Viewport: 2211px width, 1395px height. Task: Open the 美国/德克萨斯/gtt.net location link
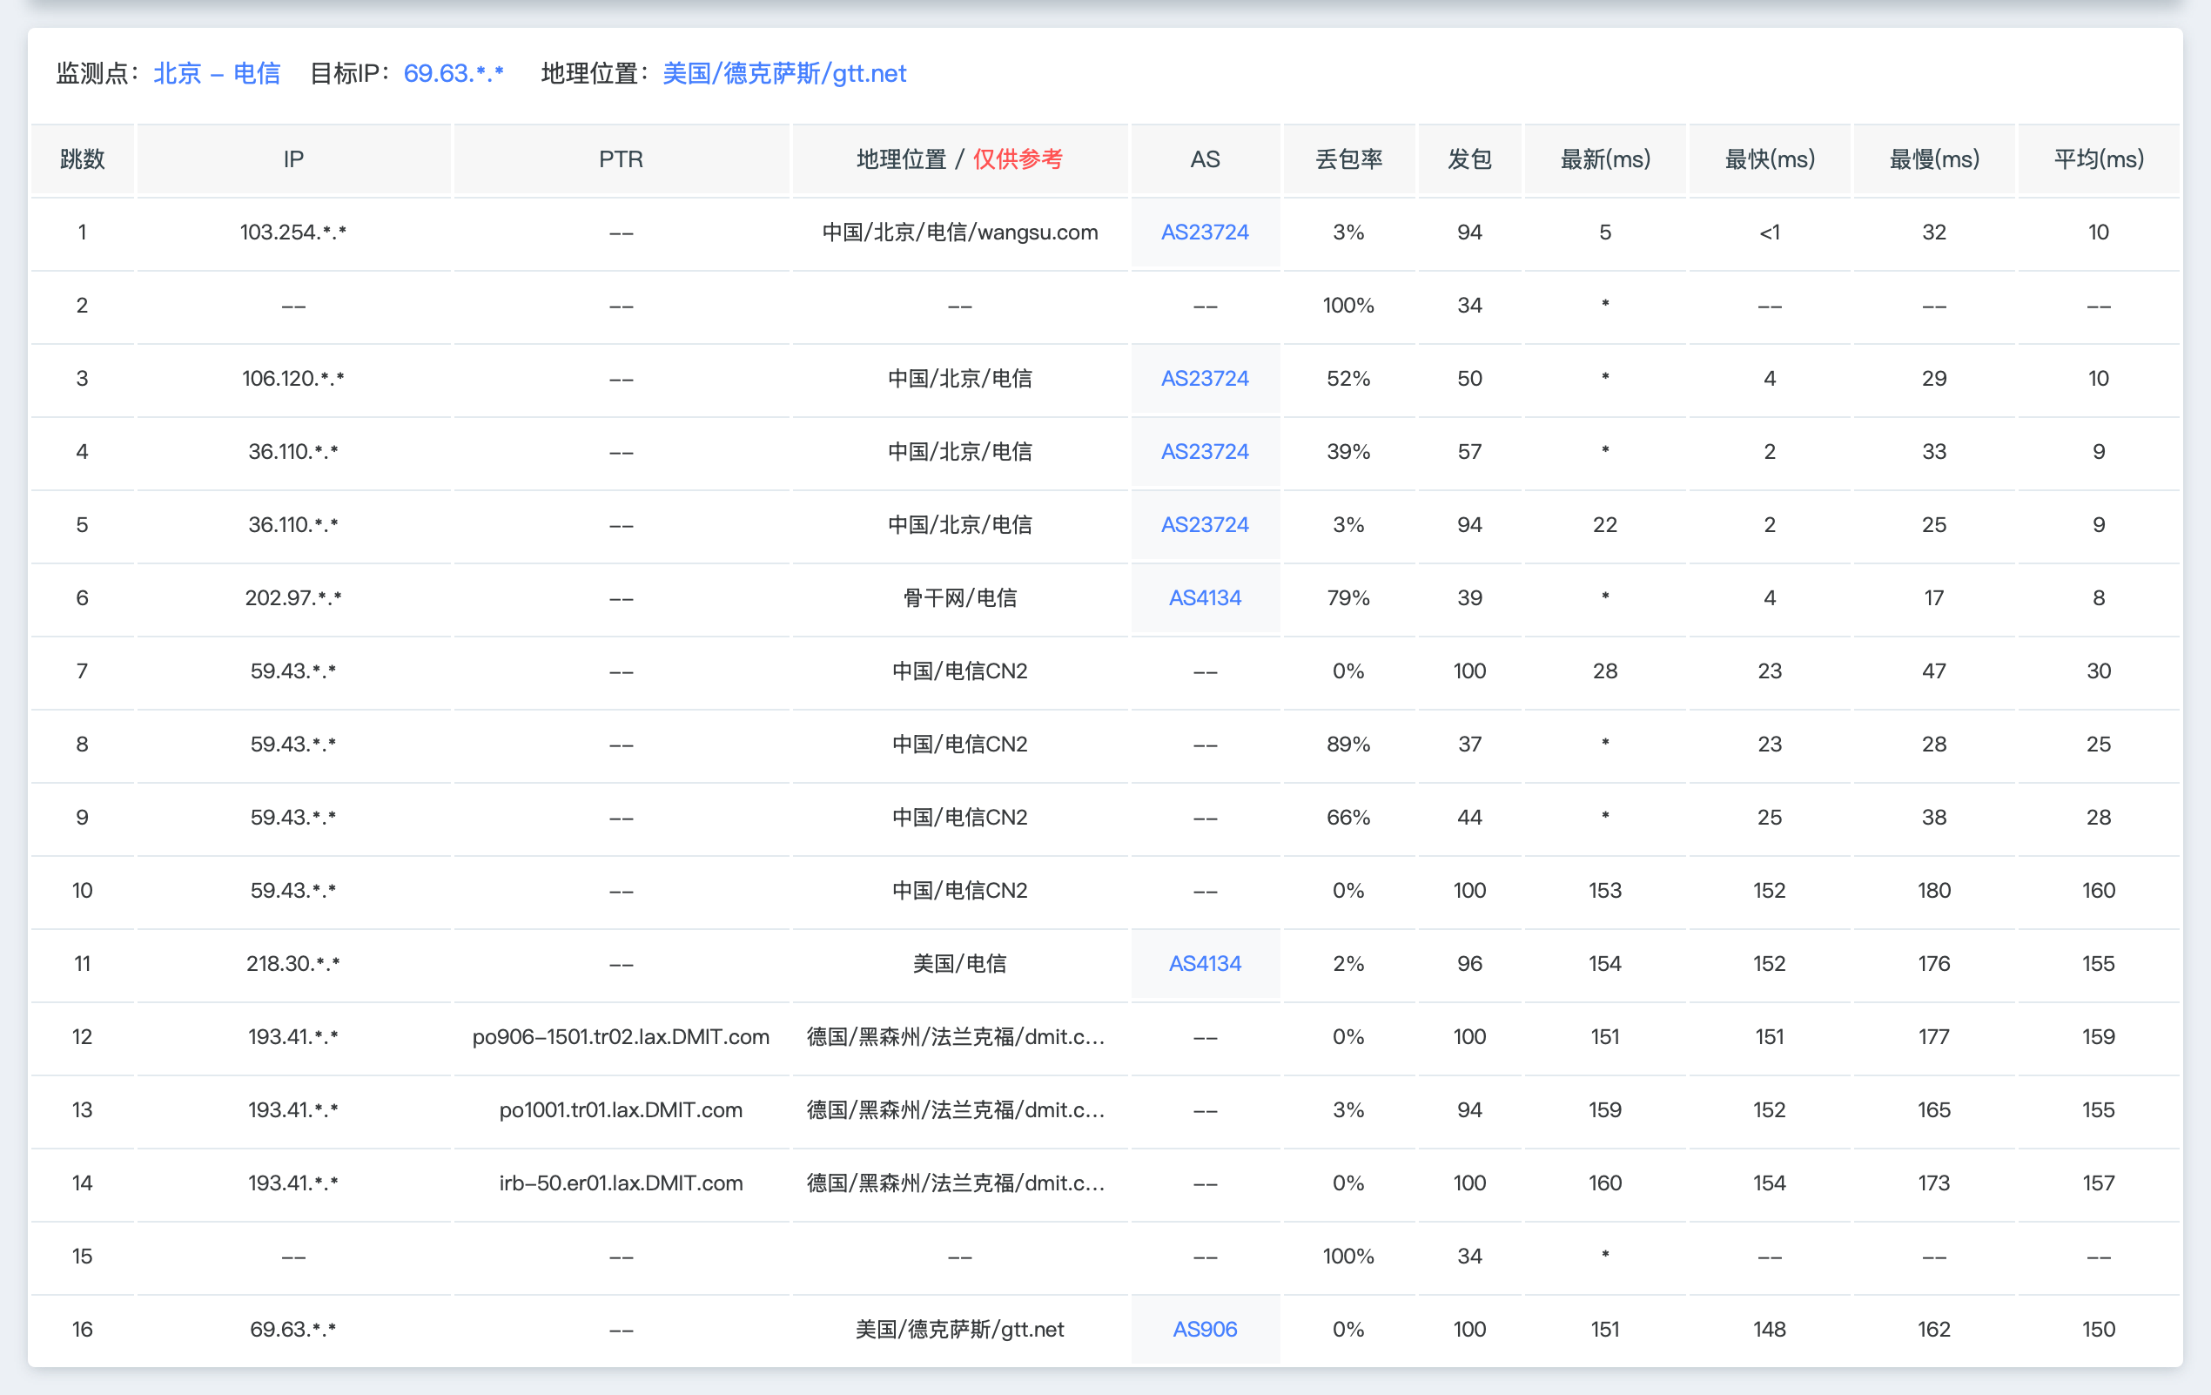point(785,73)
